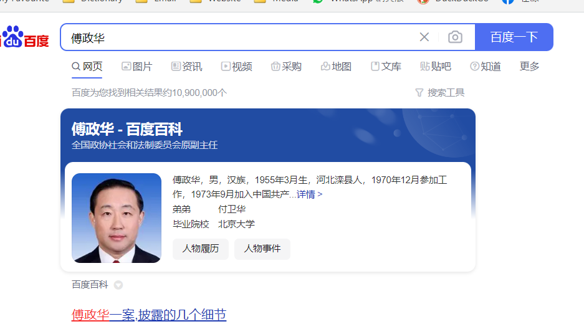Open the Facebook bookmark icon
Image resolution: width=584 pixels, height=324 pixels.
click(508, 1)
